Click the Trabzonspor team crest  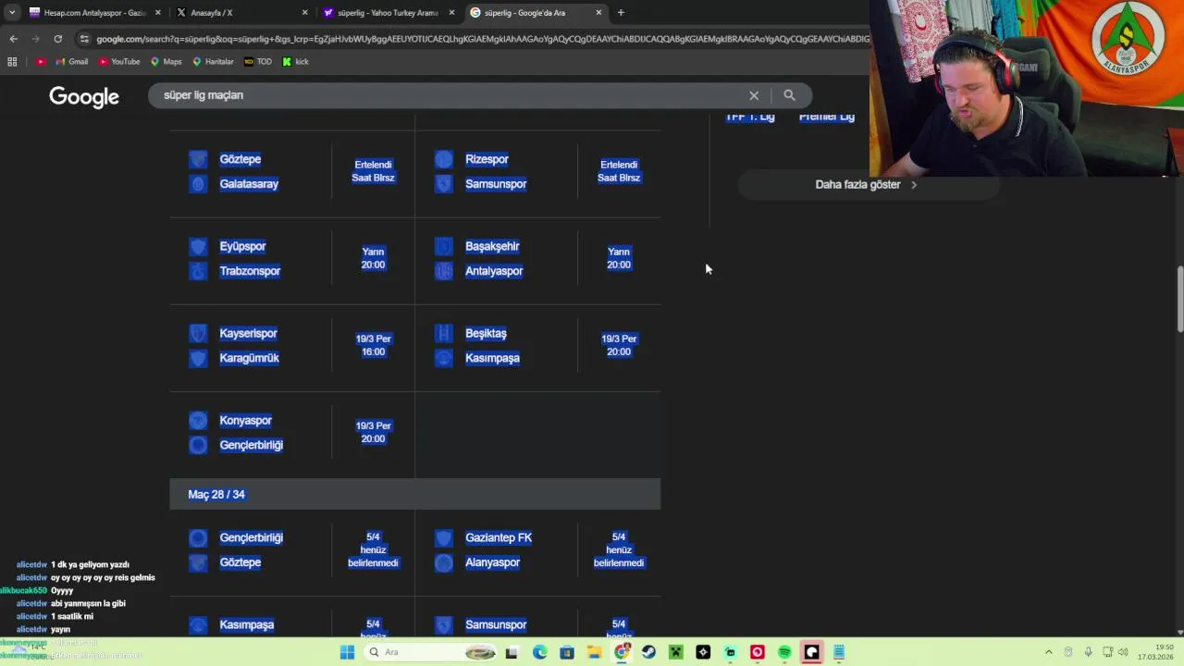click(198, 271)
